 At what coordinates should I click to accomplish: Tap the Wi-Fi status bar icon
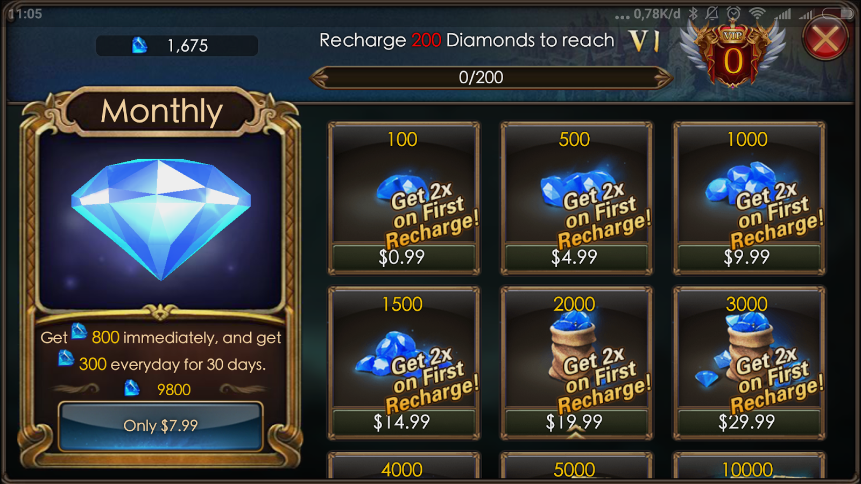(757, 13)
